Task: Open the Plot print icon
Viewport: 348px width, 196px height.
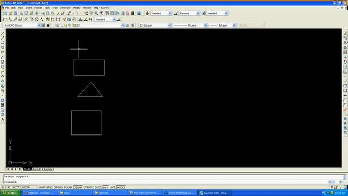Action: [21, 13]
